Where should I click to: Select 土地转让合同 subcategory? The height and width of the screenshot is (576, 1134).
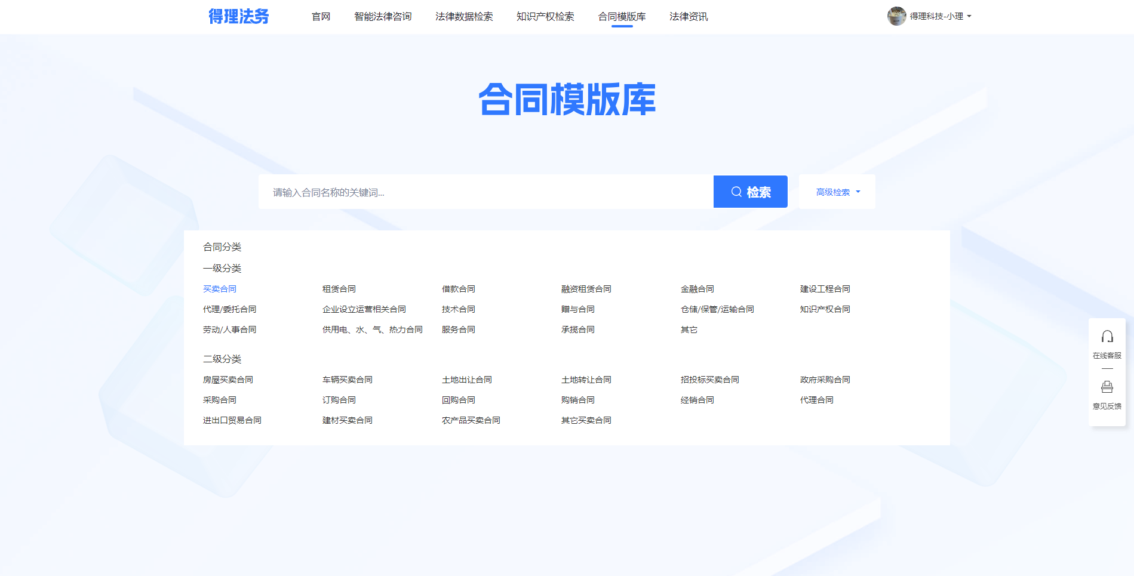click(586, 380)
